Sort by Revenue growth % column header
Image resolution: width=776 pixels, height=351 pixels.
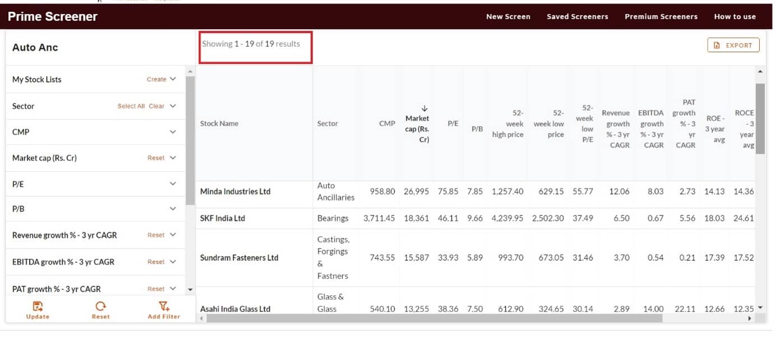click(x=616, y=129)
